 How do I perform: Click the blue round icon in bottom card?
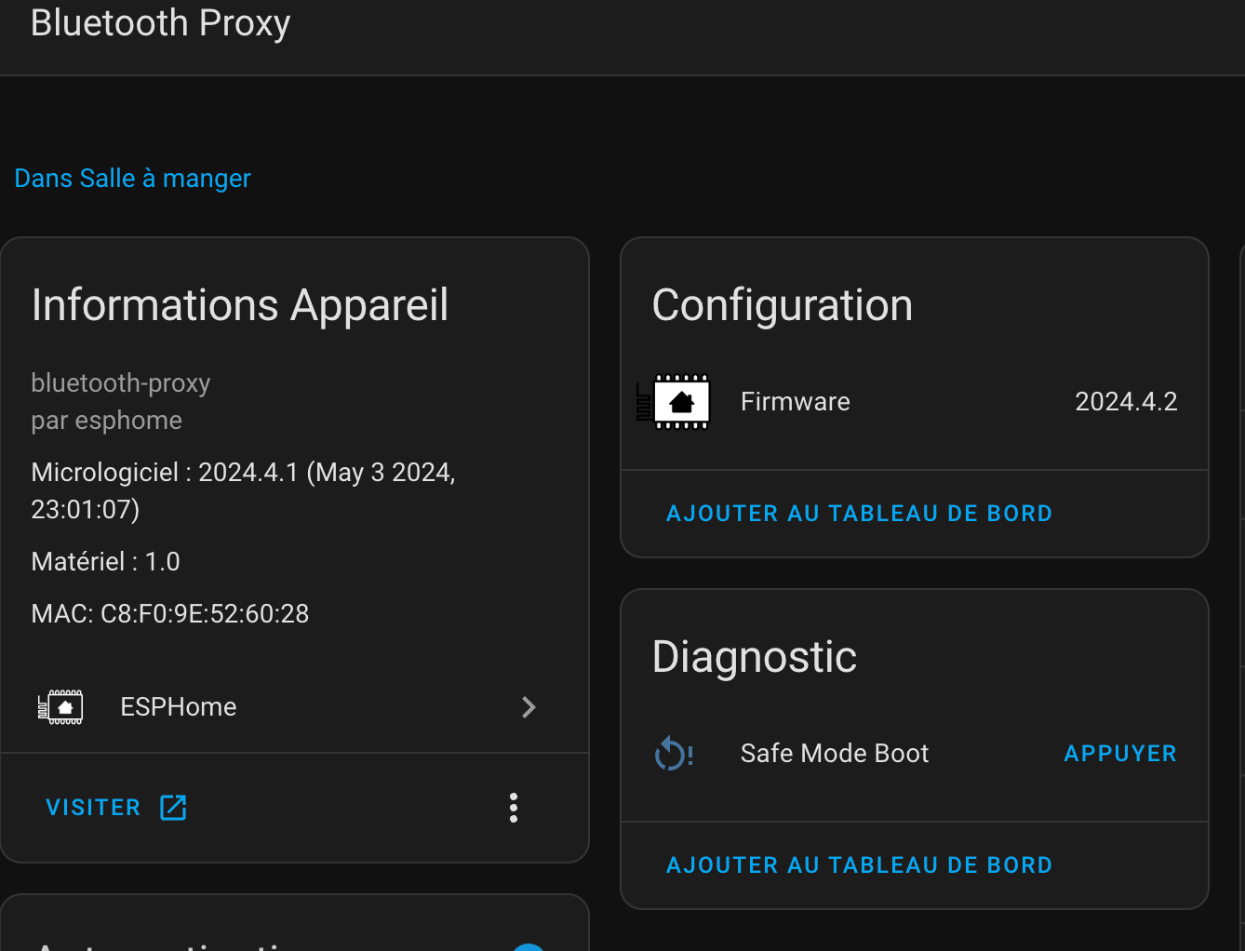tap(529, 946)
